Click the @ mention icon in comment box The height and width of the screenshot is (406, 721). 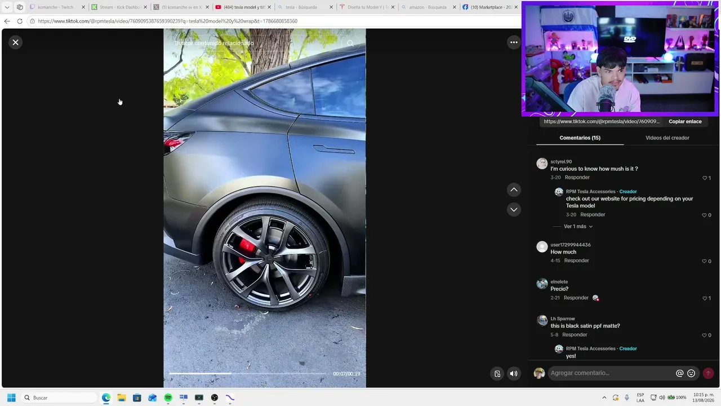680,373
